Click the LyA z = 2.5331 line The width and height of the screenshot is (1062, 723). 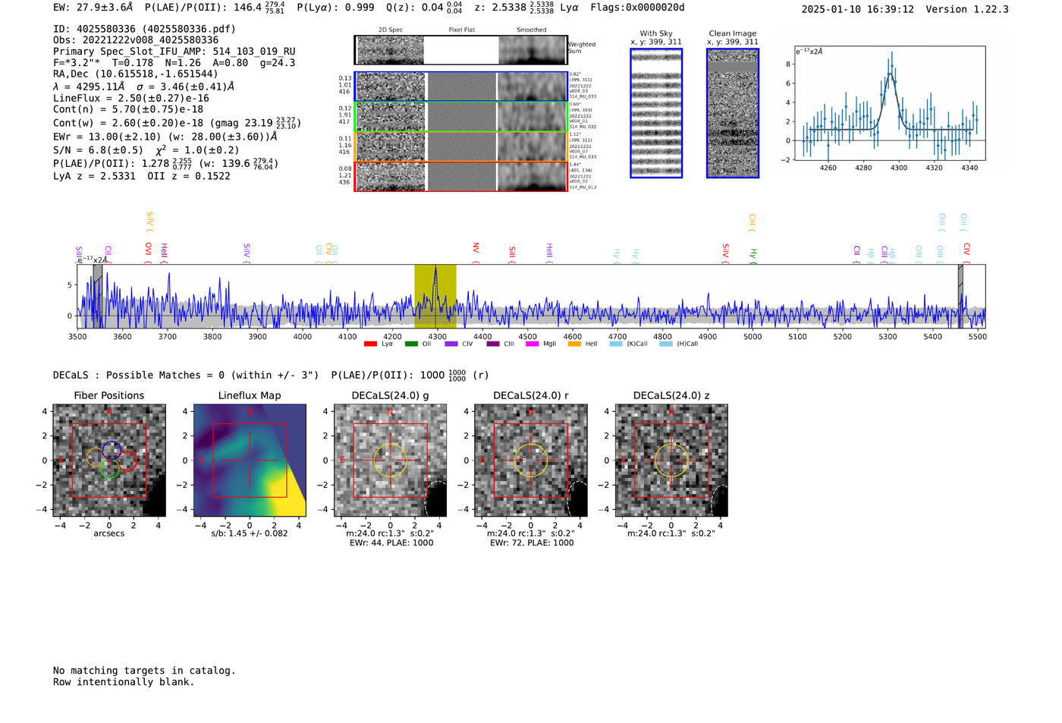[x=142, y=176]
